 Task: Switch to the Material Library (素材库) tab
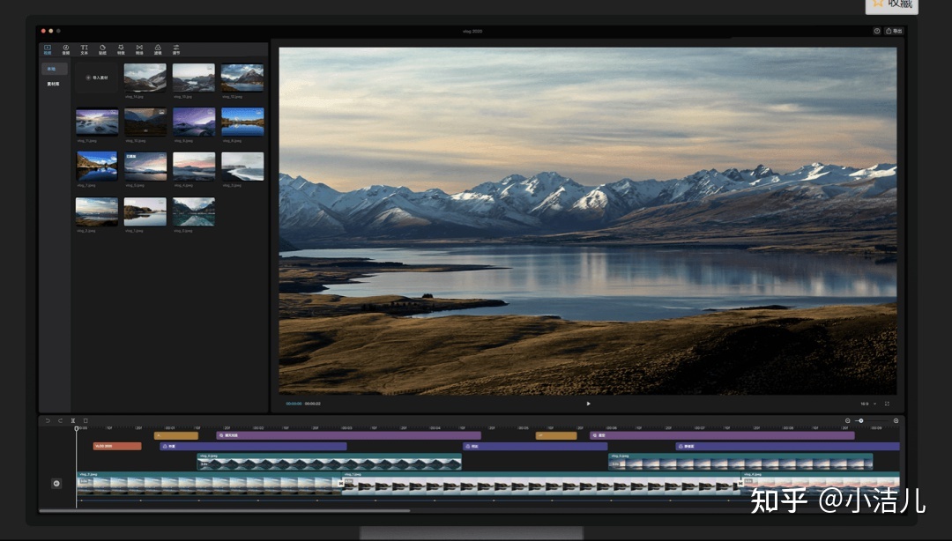(53, 84)
